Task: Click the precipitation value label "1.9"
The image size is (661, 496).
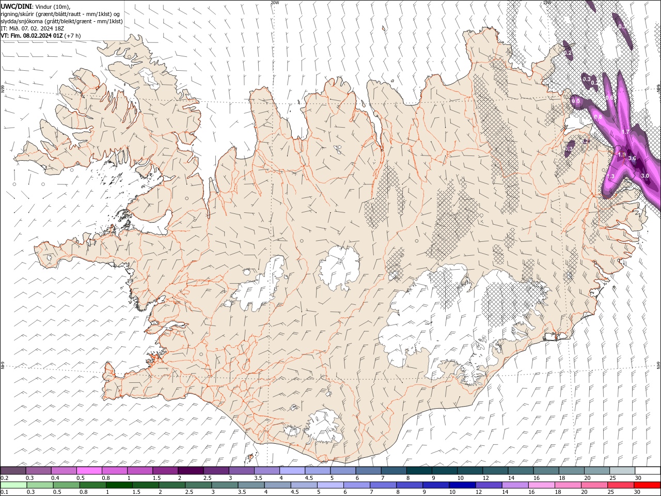Action: 622,154
